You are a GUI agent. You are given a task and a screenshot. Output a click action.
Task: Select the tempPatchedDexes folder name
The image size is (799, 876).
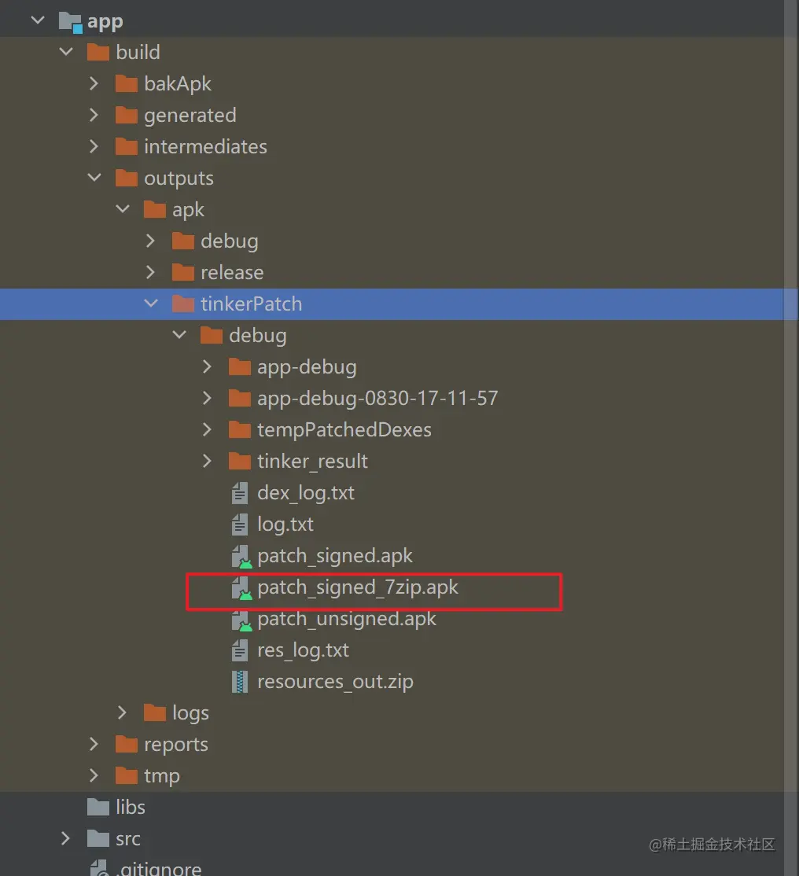click(344, 429)
